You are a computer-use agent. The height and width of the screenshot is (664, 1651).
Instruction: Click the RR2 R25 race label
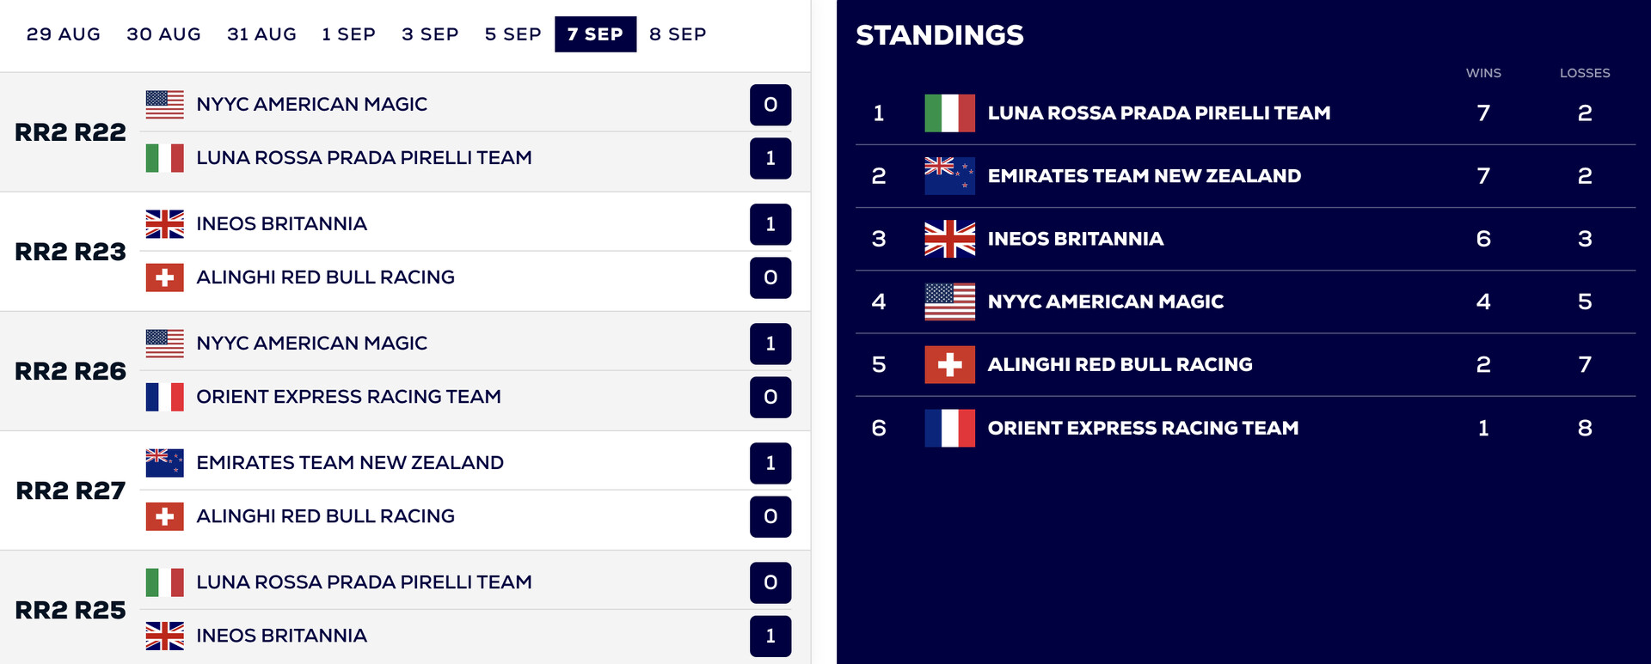click(71, 610)
